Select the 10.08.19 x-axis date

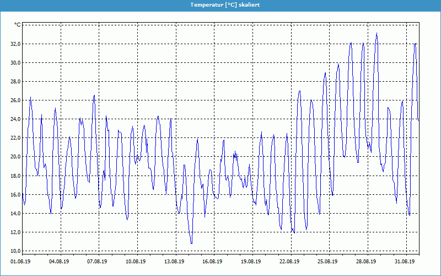pos(136,262)
